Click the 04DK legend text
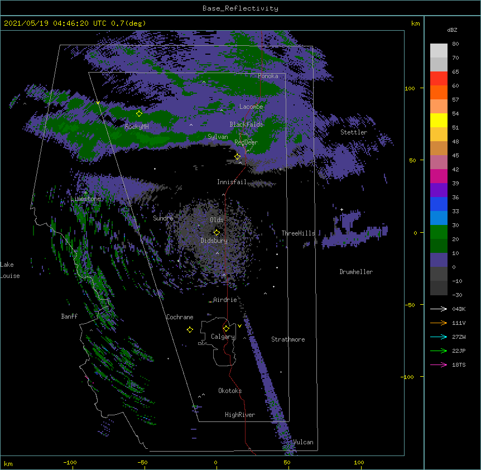Viewport: 481px width, 470px height. click(x=459, y=309)
